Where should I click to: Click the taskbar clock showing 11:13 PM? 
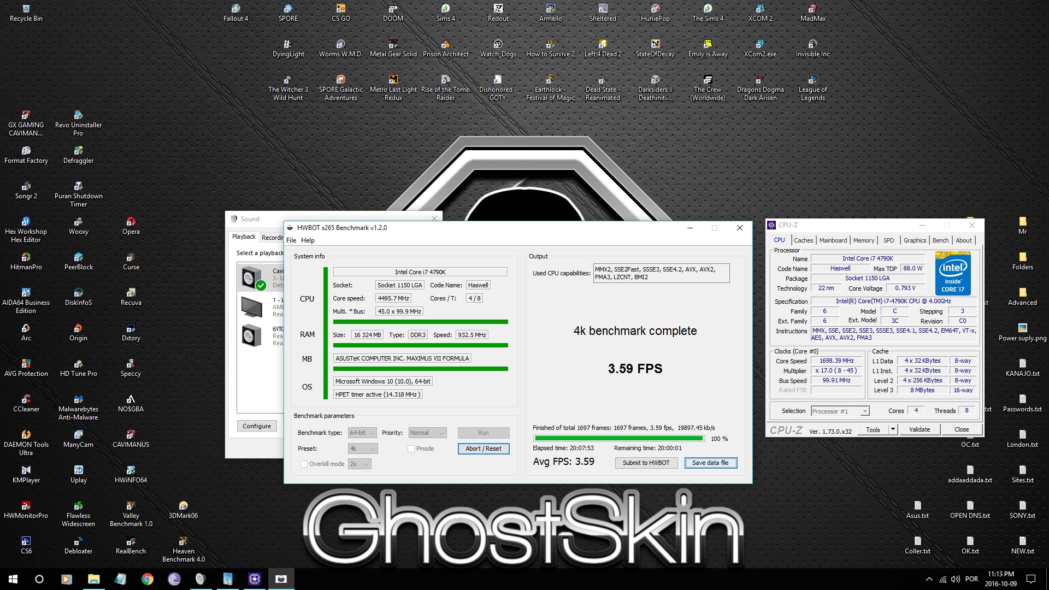point(1000,579)
